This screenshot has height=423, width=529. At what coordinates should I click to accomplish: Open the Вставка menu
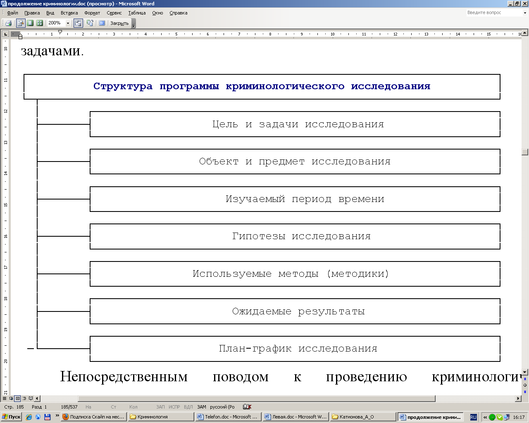(x=69, y=13)
